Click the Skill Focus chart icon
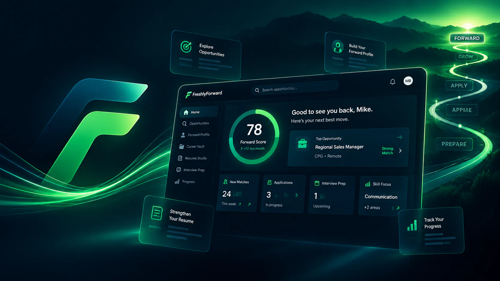This screenshot has width=500, height=281. point(368,184)
